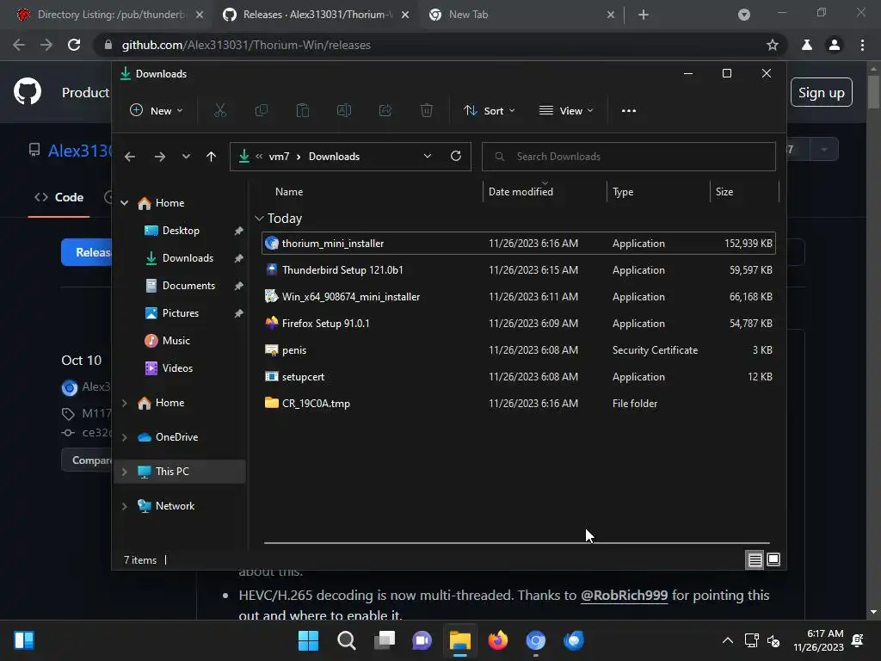
Task: Open the See more three-dots menu
Action: coord(629,111)
